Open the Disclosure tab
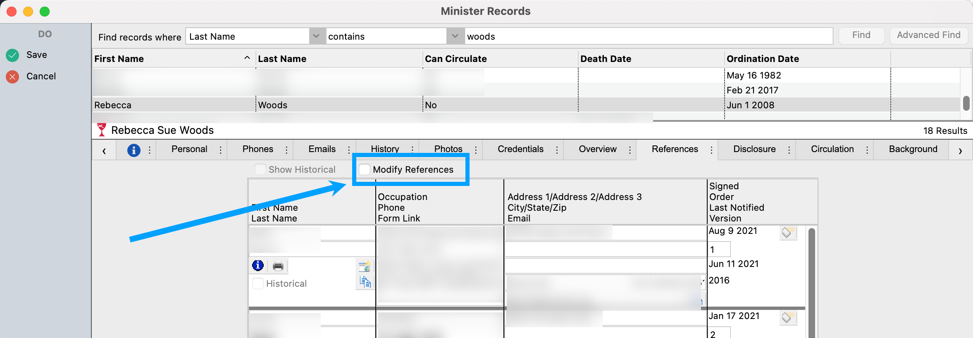973x338 pixels. tap(754, 149)
